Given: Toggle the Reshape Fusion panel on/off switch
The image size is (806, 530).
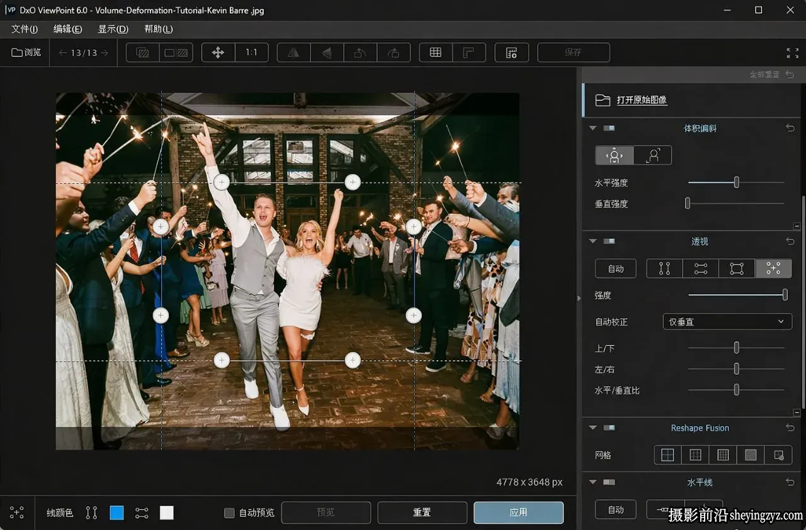Looking at the screenshot, I should pyautogui.click(x=609, y=428).
